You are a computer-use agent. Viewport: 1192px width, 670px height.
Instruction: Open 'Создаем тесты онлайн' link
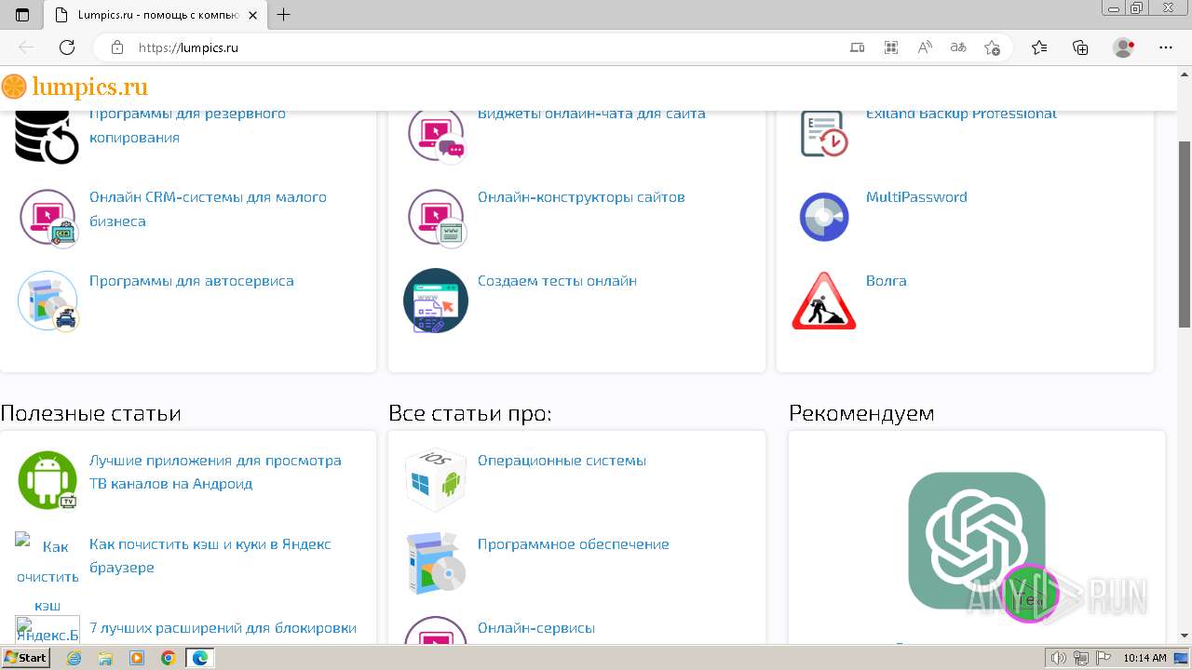click(x=557, y=280)
